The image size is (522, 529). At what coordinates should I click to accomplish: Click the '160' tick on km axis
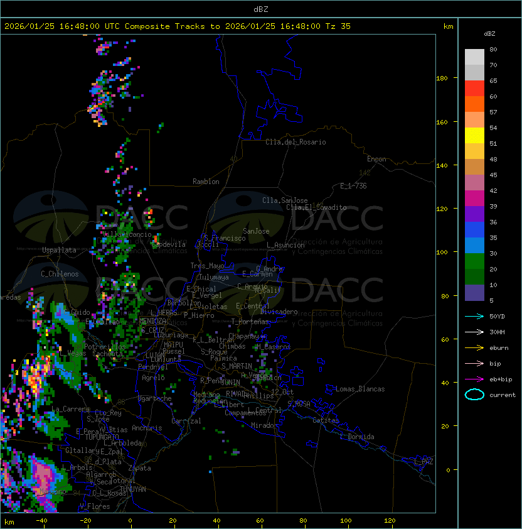[x=442, y=122]
